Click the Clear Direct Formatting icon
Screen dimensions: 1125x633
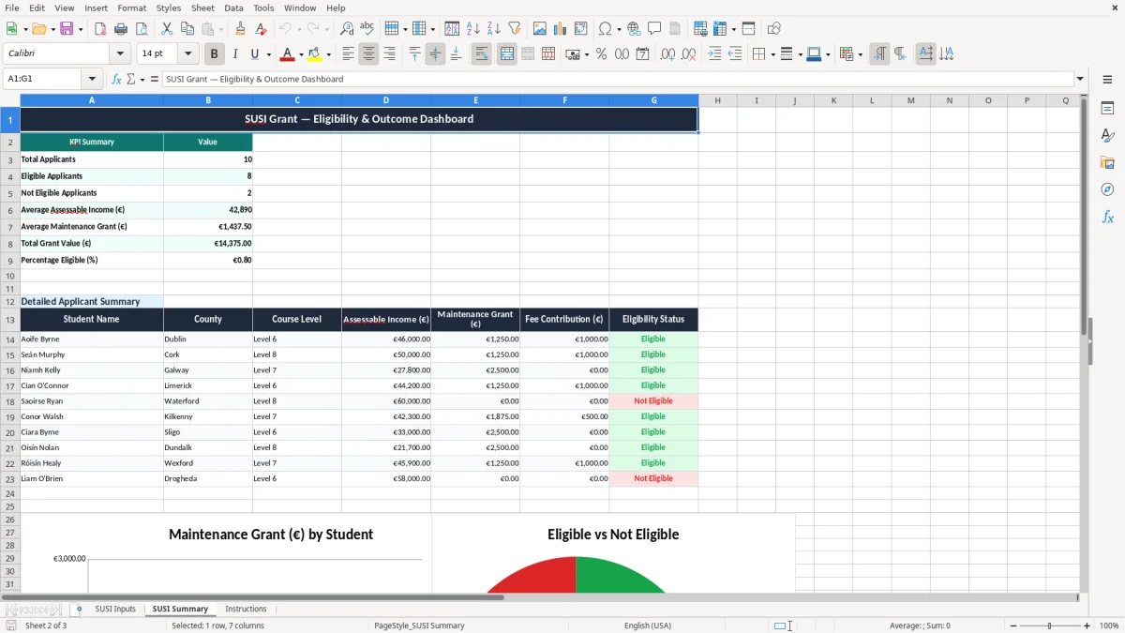coord(261,29)
